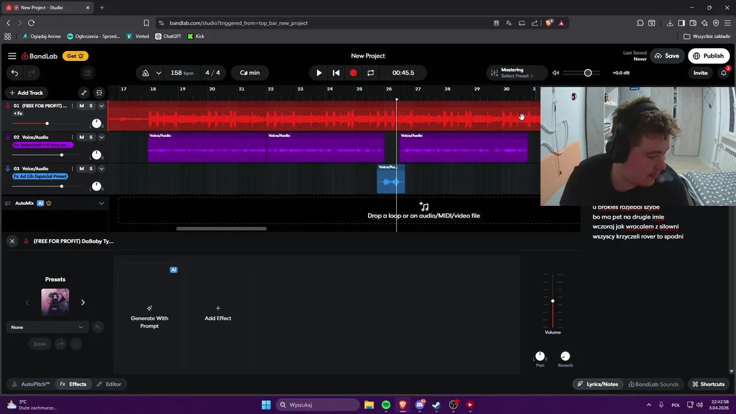Return playhead to the beginning
Image resolution: width=736 pixels, height=414 pixels.
tap(336, 73)
